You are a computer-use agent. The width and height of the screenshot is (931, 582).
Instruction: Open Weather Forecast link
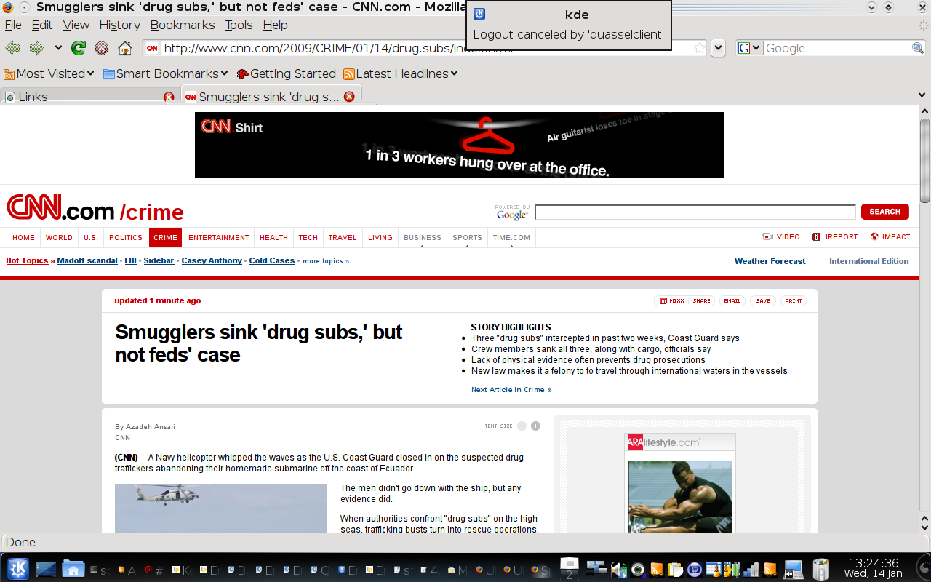pyautogui.click(x=770, y=261)
